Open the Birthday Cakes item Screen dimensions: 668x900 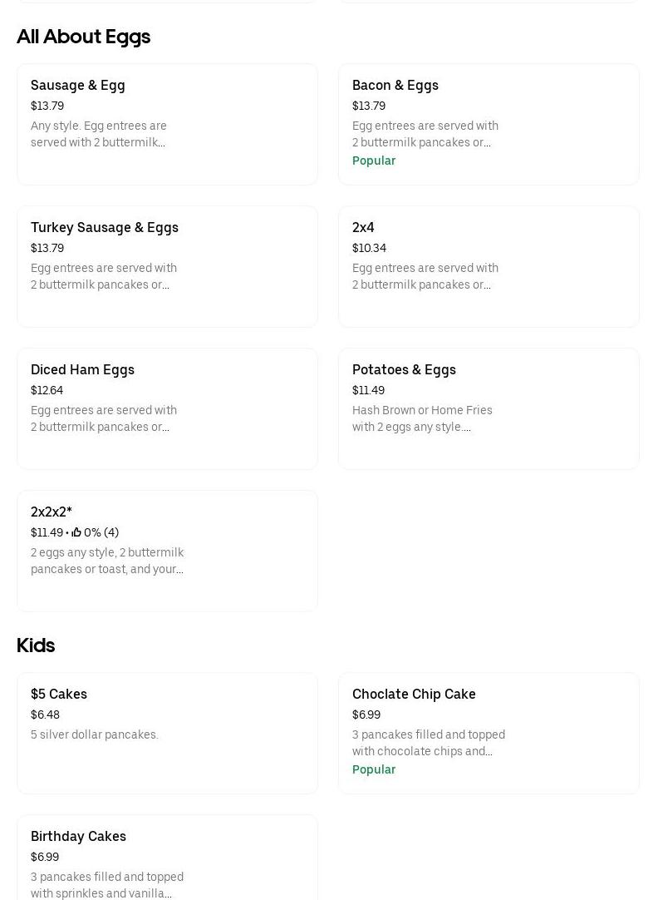78,836
